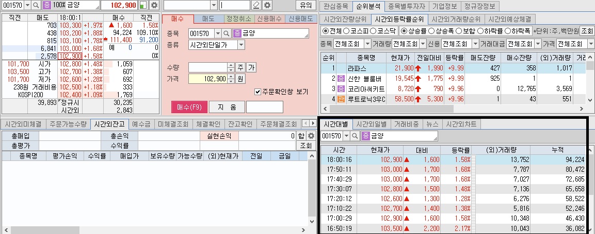
Task: Click the balance list scroll-up arrow
Action: click(312, 156)
